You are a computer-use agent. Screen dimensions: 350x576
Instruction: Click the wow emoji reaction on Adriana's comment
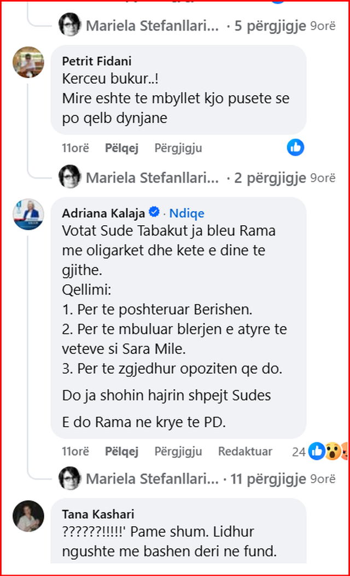(331, 451)
